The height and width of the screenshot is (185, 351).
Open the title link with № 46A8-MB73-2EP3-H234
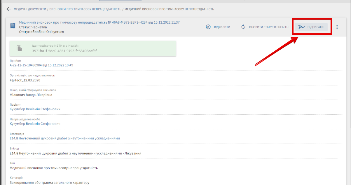pos(99,22)
